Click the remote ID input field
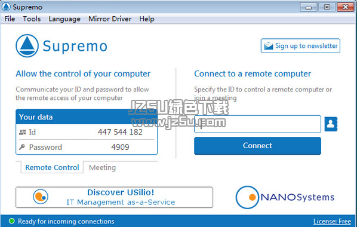The height and width of the screenshot is (227, 357). pos(257,124)
